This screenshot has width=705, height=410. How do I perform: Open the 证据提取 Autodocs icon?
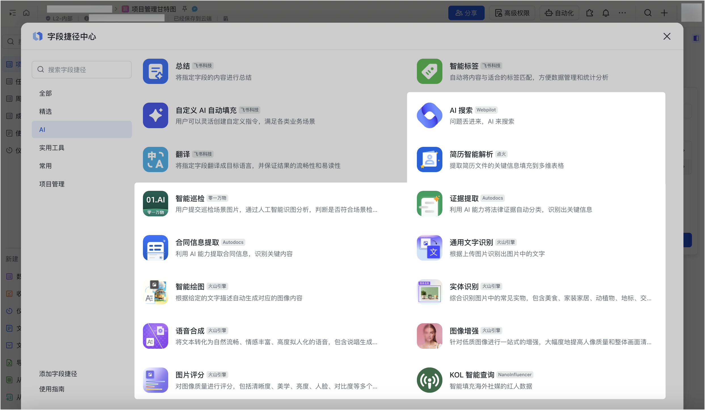point(429,204)
